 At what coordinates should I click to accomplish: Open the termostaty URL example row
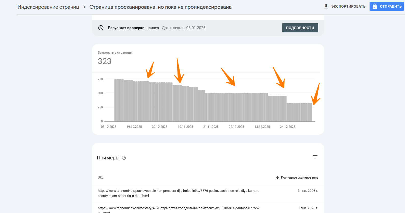178,209
